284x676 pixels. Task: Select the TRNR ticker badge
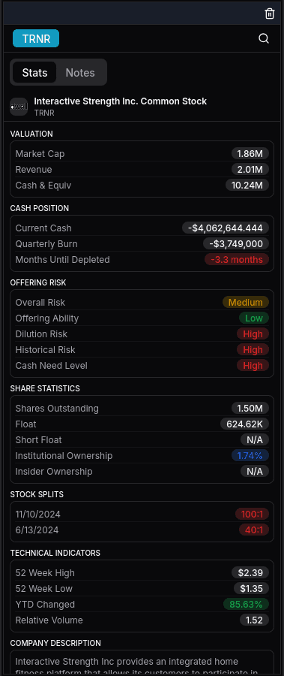pos(36,38)
